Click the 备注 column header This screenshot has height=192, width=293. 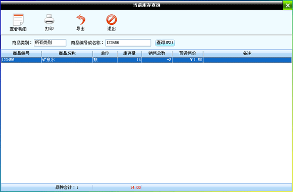[247, 53]
